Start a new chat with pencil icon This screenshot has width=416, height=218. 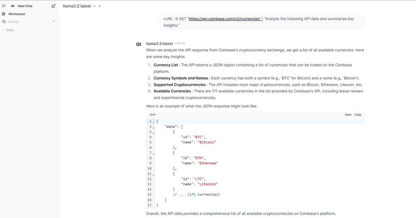[53, 6]
